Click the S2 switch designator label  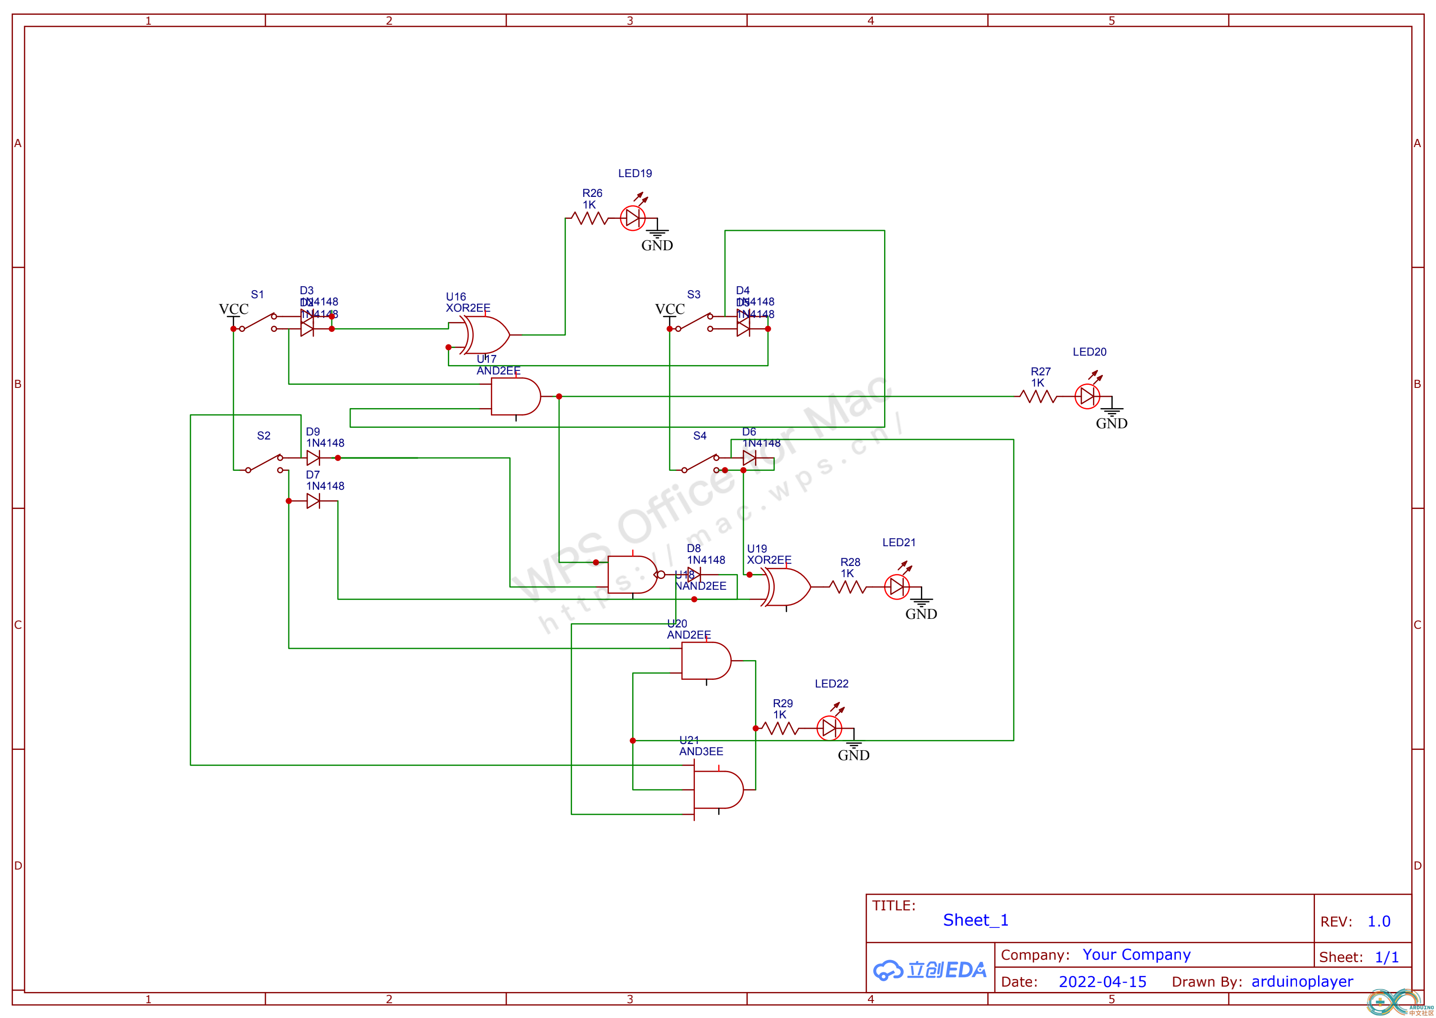click(x=264, y=435)
